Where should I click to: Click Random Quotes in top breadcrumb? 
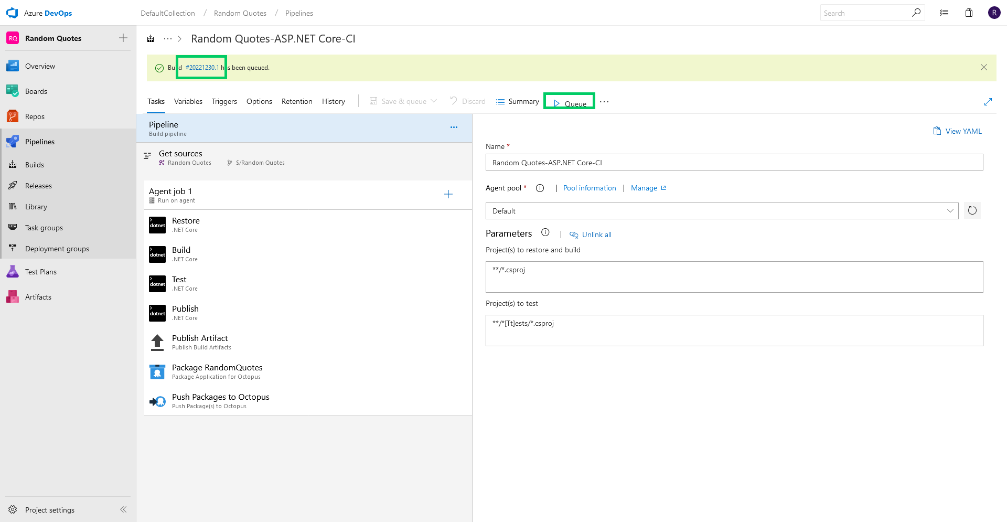coord(240,13)
